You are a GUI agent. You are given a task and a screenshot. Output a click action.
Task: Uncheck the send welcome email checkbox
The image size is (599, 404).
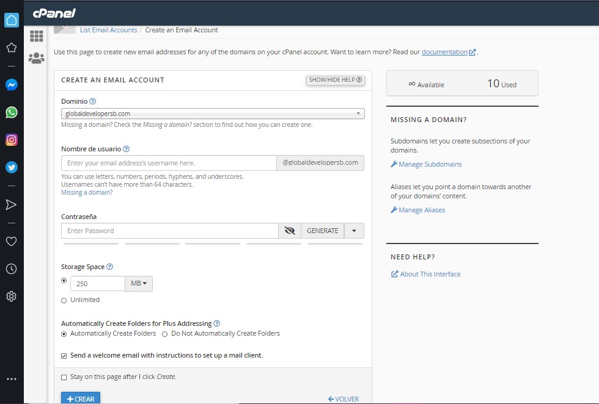click(64, 356)
